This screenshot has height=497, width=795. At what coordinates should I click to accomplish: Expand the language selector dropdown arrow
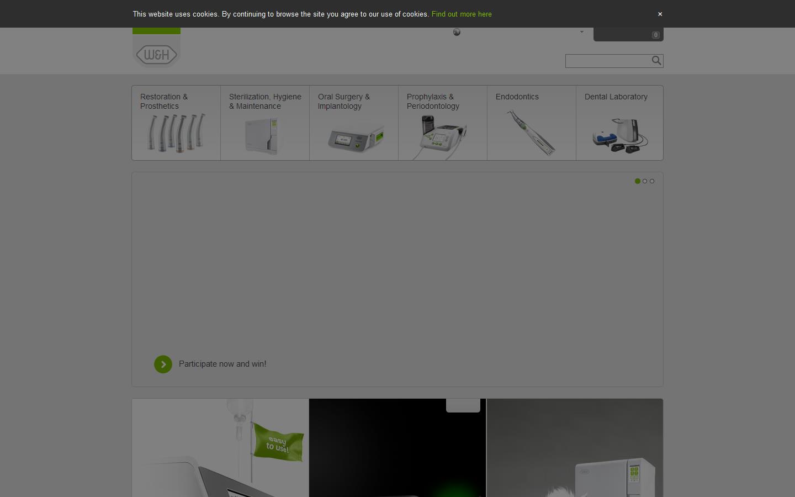581,32
